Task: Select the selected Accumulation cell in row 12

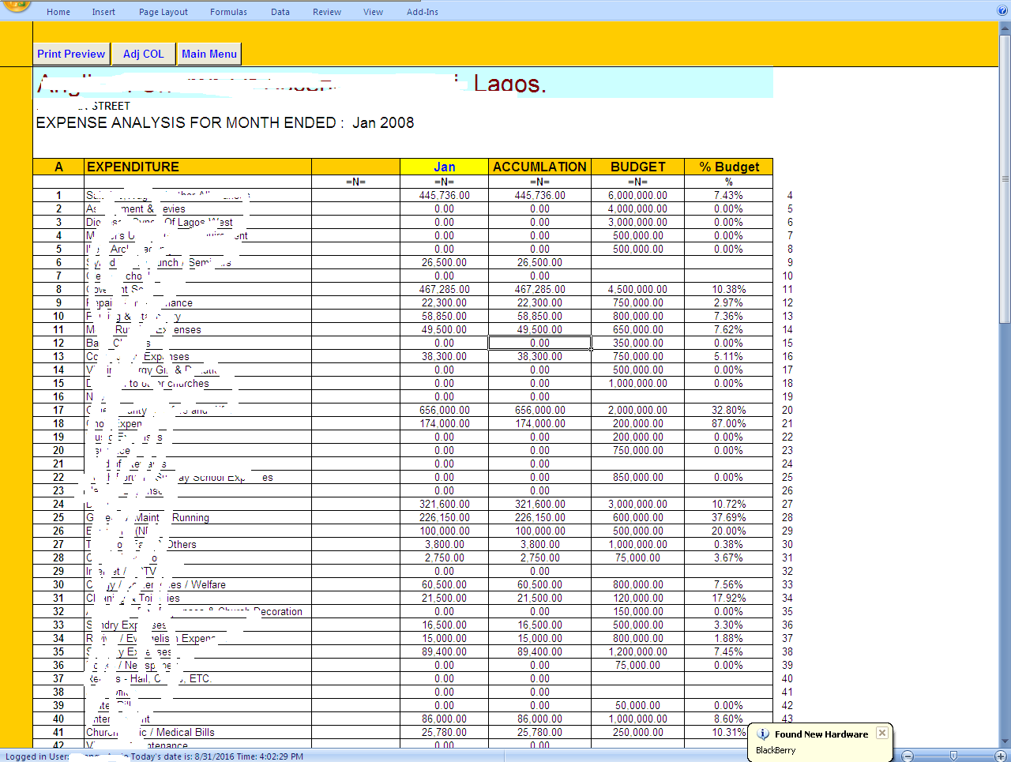Action: pyautogui.click(x=539, y=343)
